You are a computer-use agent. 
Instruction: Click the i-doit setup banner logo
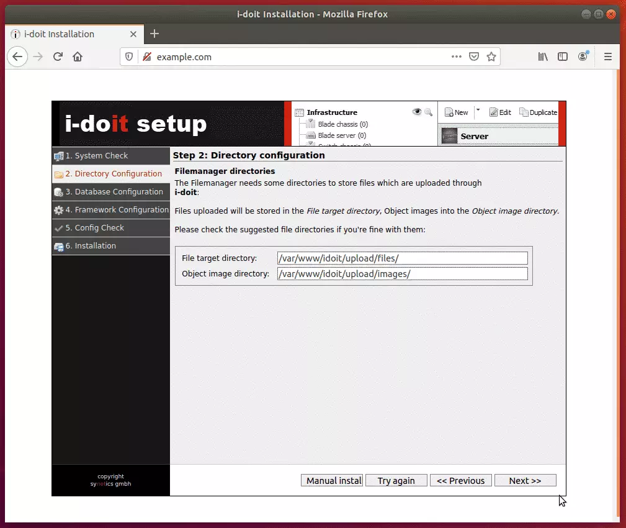point(136,124)
